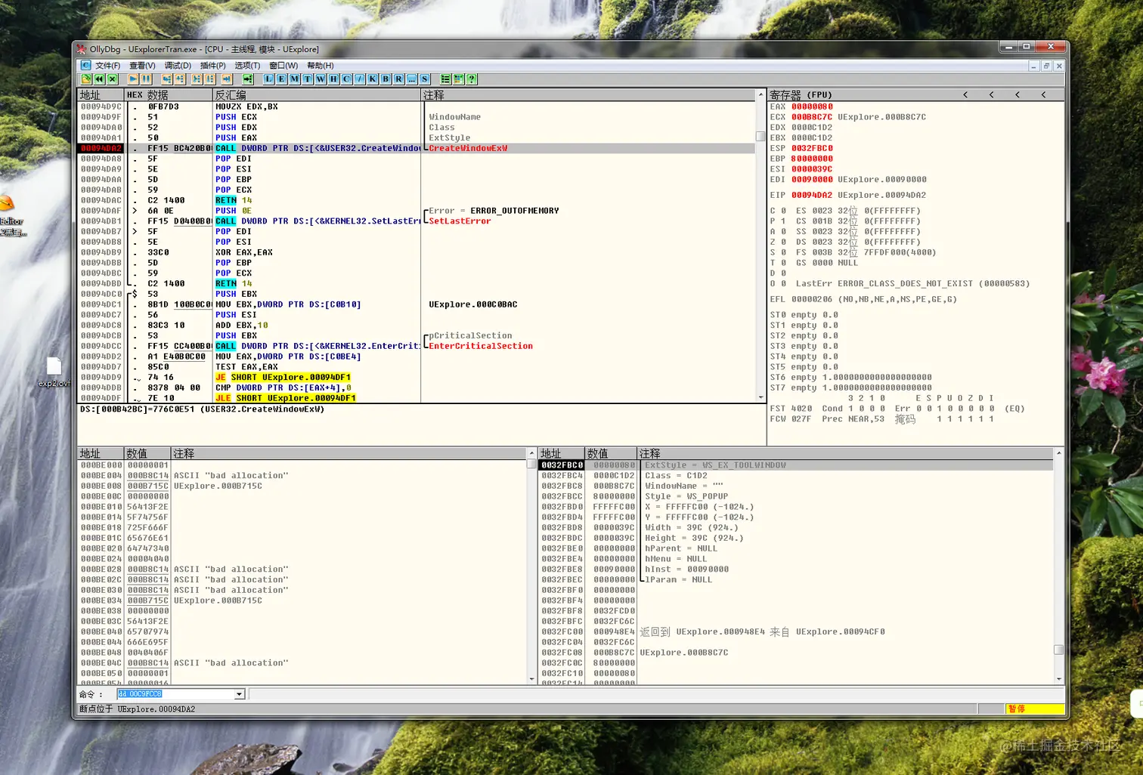Screen dimensions: 1143x775
Task: Click the HEX 数据 column header
Action: point(168,95)
